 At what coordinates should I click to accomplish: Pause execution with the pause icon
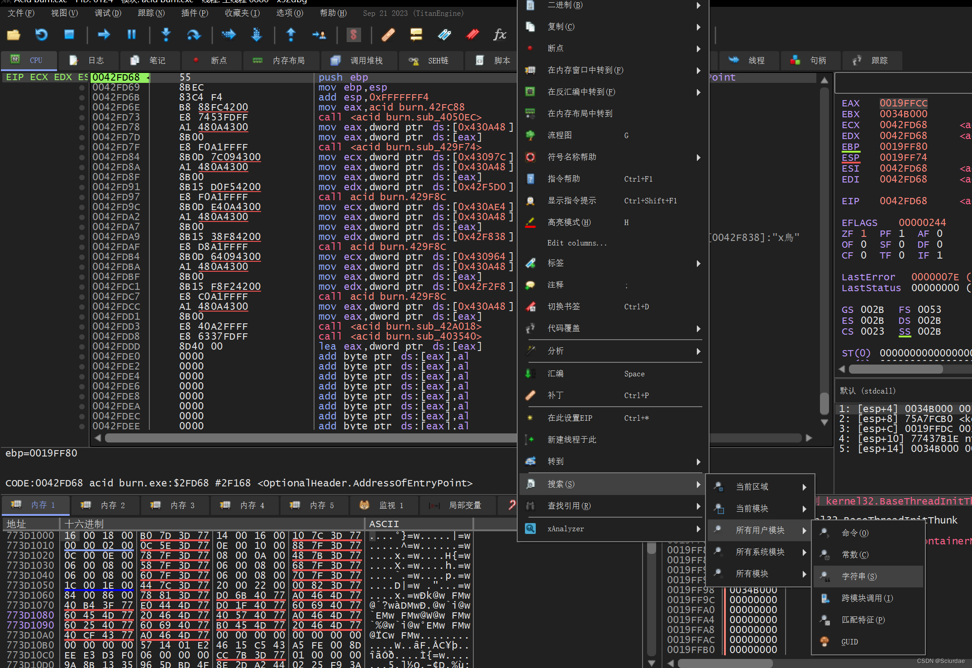(131, 34)
